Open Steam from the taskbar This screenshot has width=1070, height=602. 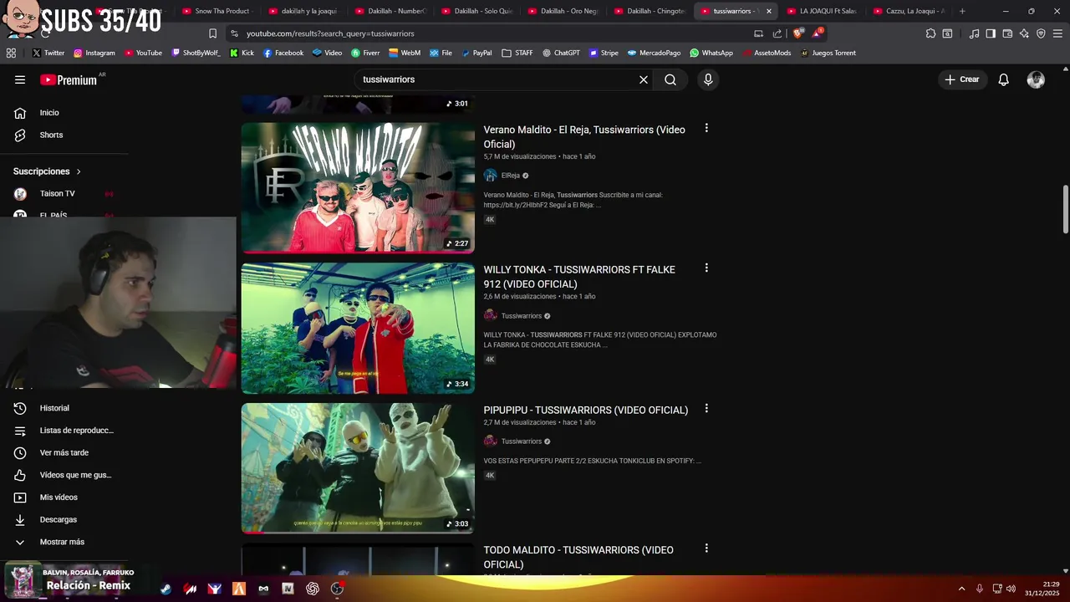(x=166, y=589)
